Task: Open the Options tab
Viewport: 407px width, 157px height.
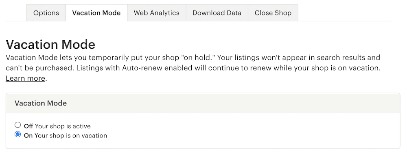Action: point(46,13)
